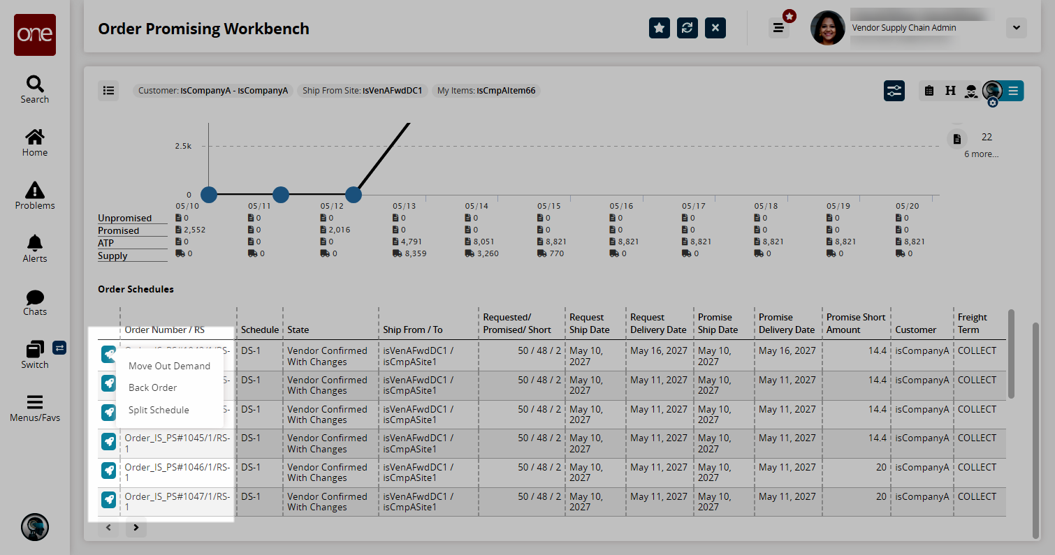This screenshot has height=555, width=1055.
Task: Click the Customer: isCompanyA filter chip
Action: coord(213,91)
